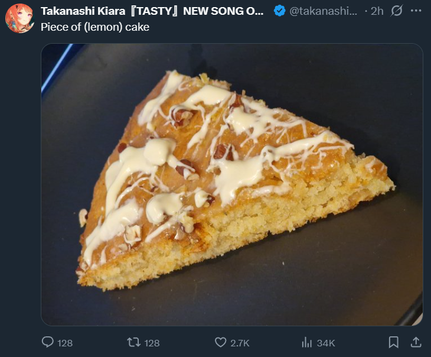
Task: Click the 128 repost count
Action: 152,343
